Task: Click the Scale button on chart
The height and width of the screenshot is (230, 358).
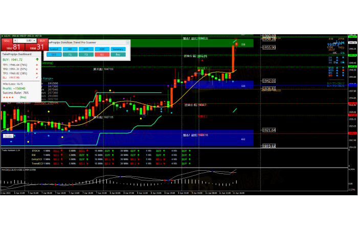Action: [x=8, y=136]
